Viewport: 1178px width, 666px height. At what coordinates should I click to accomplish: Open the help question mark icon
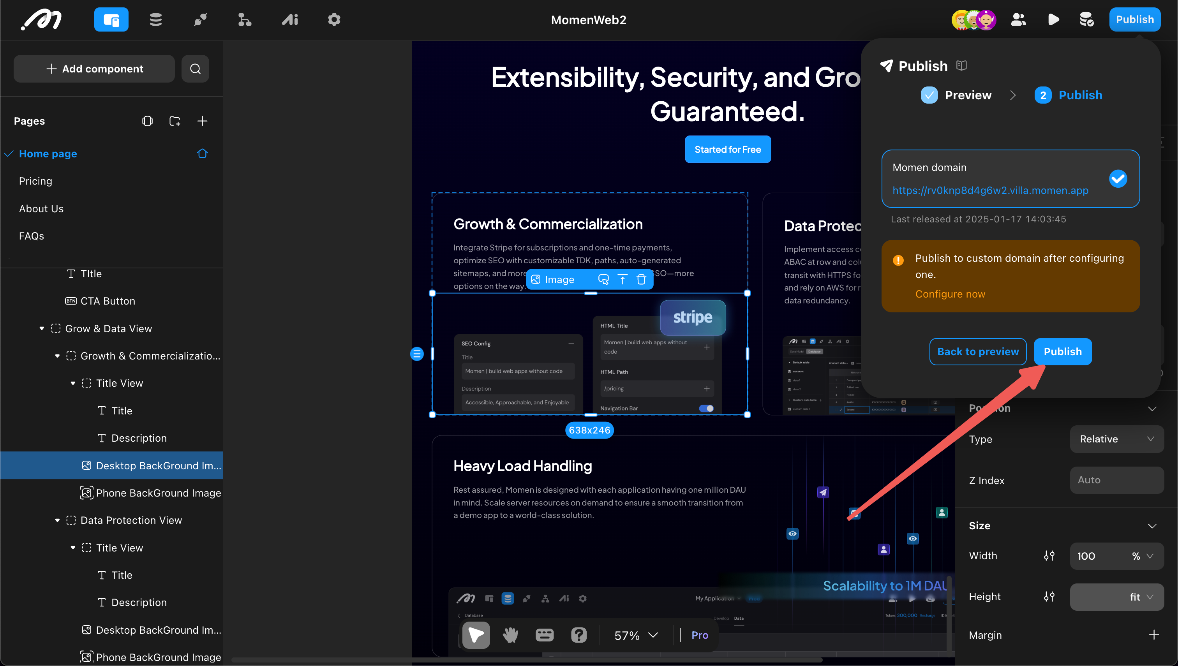click(579, 635)
